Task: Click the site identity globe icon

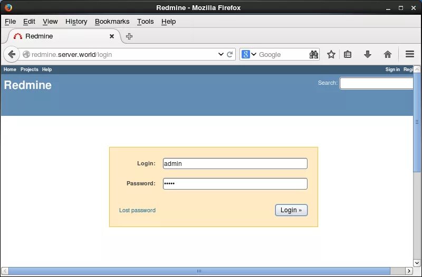Action: coord(26,55)
